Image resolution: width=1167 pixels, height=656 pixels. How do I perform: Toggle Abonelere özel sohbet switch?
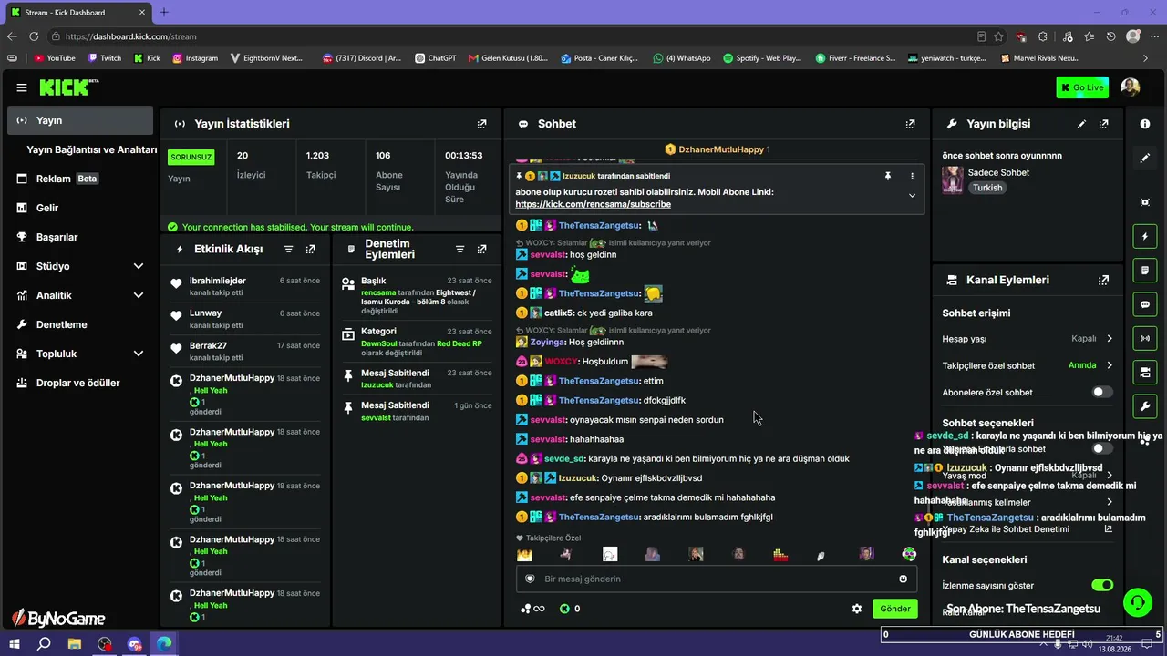click(x=1102, y=392)
